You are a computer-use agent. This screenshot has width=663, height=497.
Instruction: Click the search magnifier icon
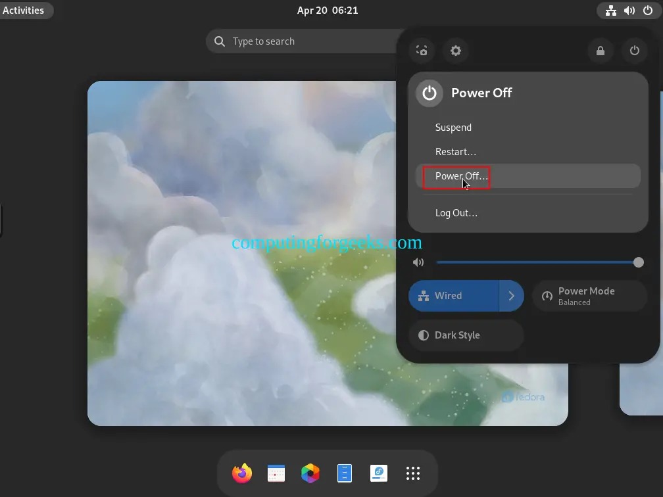coord(220,41)
